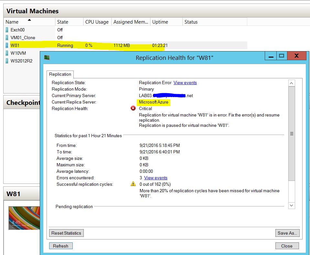Click the VM01_Clone virtual machine icon
Image resolution: width=310 pixels, height=255 pixels.
(7, 38)
